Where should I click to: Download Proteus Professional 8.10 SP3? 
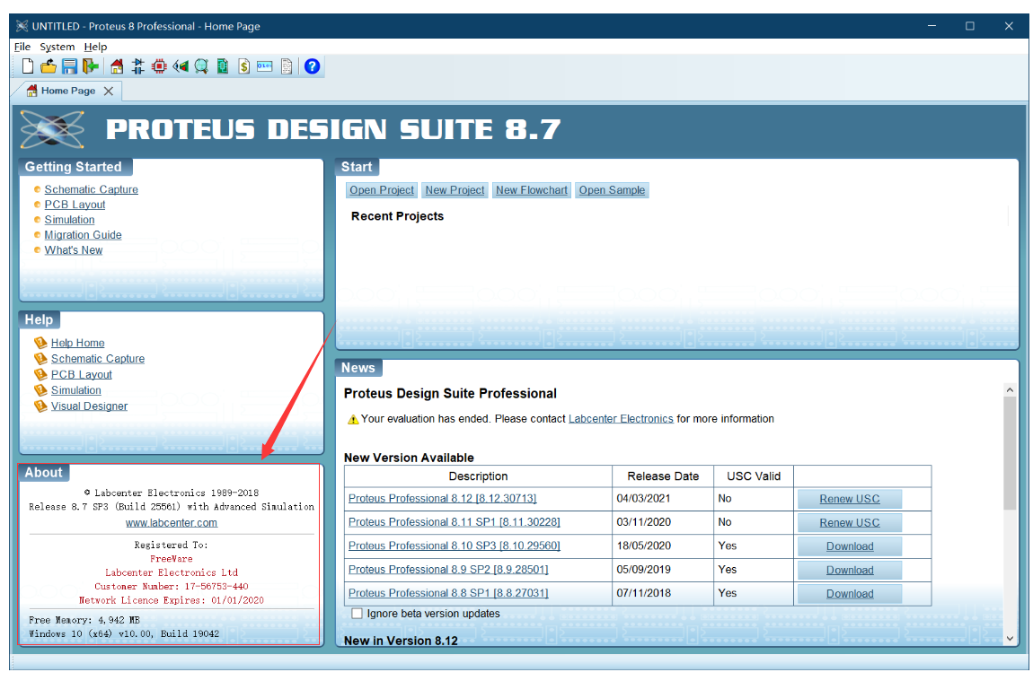pyautogui.click(x=849, y=546)
